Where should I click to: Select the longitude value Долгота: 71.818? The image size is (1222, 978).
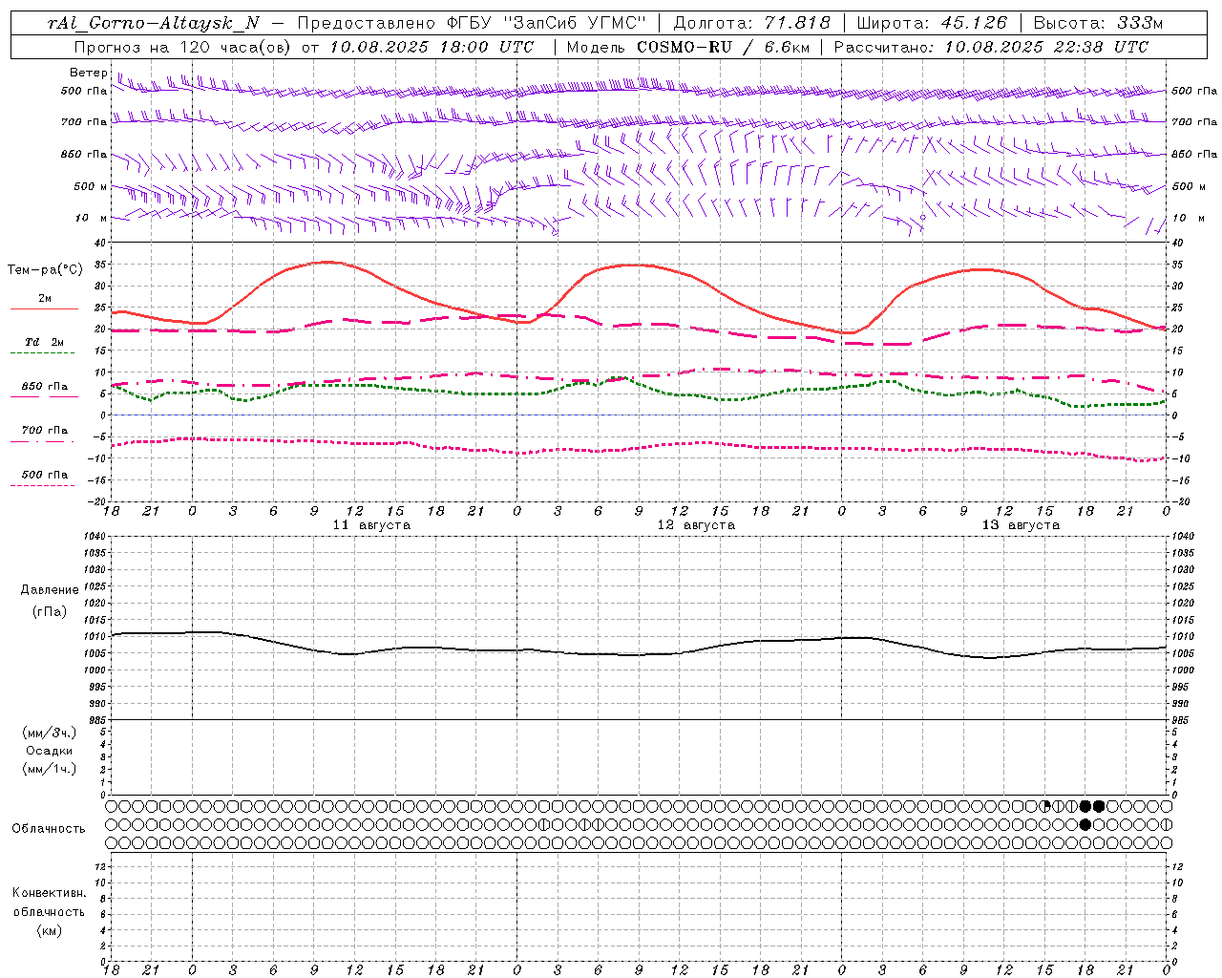[752, 24]
